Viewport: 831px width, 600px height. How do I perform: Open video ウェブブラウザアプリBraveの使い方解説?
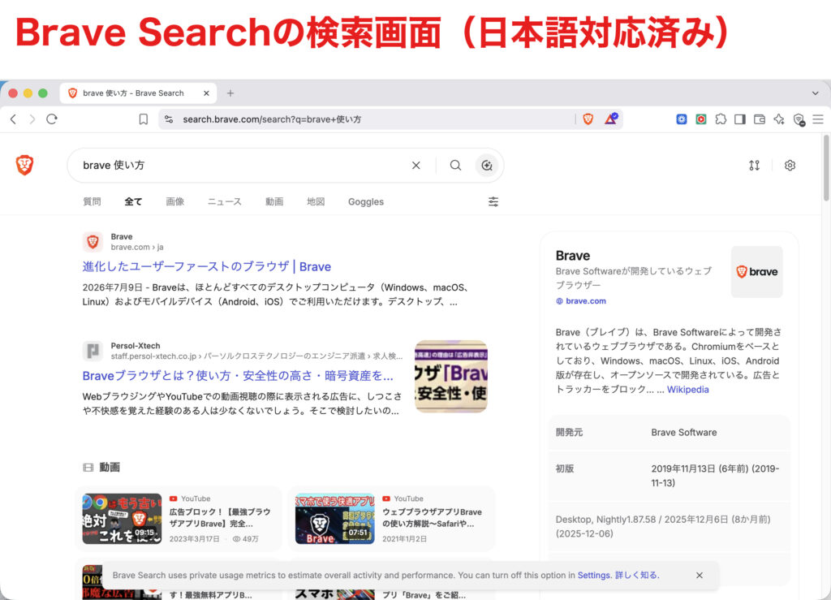[x=432, y=518]
